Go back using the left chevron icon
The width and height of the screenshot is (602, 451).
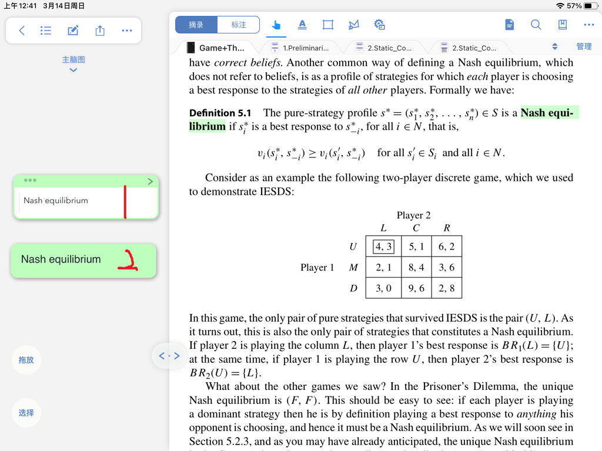coord(22,31)
